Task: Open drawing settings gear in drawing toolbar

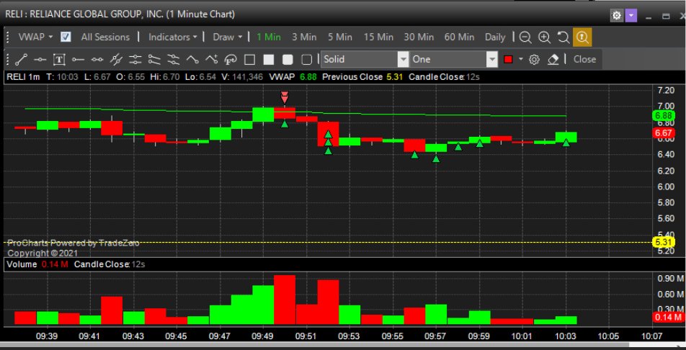Action: point(534,60)
